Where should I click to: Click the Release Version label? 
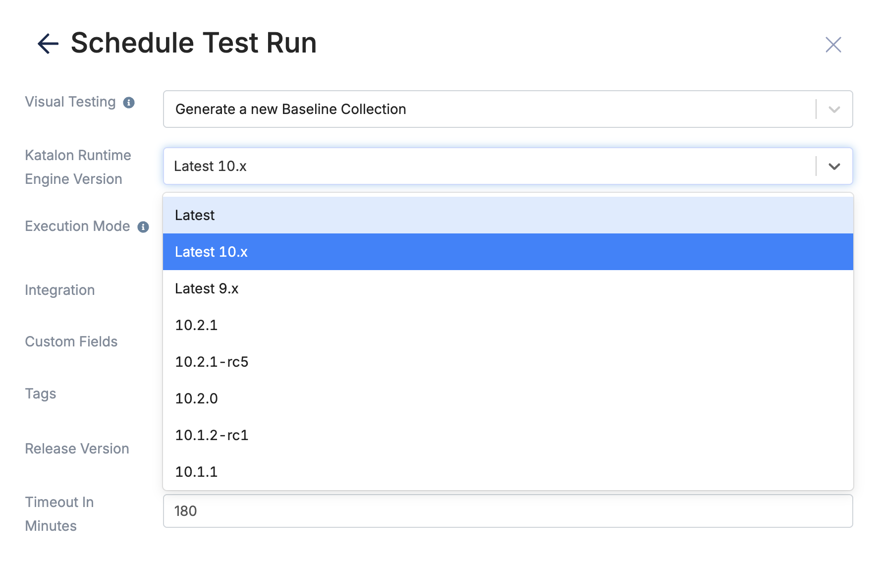point(77,449)
